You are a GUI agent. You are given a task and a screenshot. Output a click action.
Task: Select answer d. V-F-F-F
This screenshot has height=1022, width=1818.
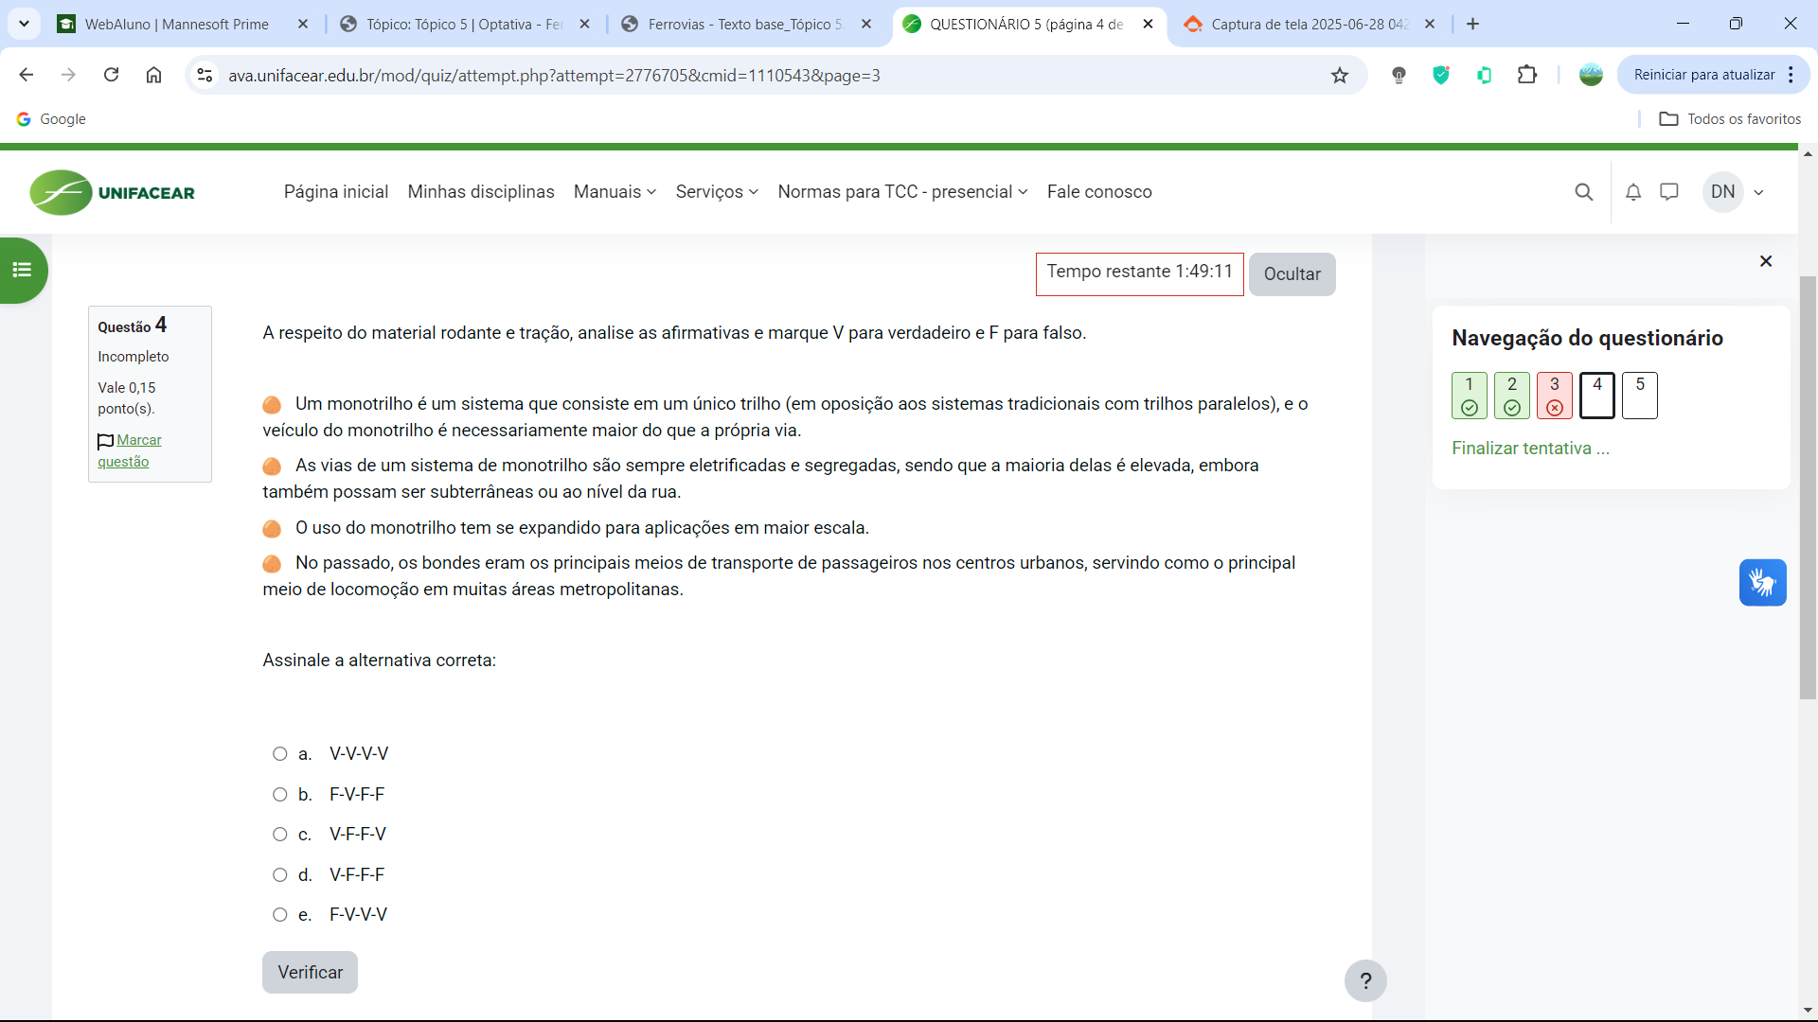click(x=280, y=875)
